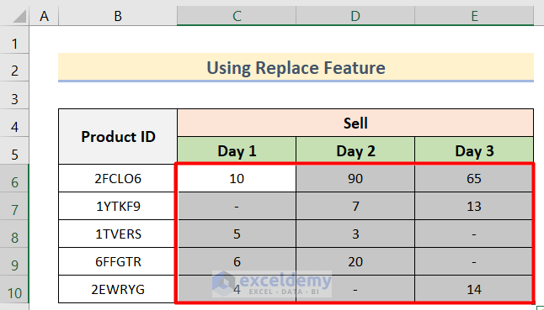Click the Day 2 cell with value 3

pyautogui.click(x=355, y=234)
